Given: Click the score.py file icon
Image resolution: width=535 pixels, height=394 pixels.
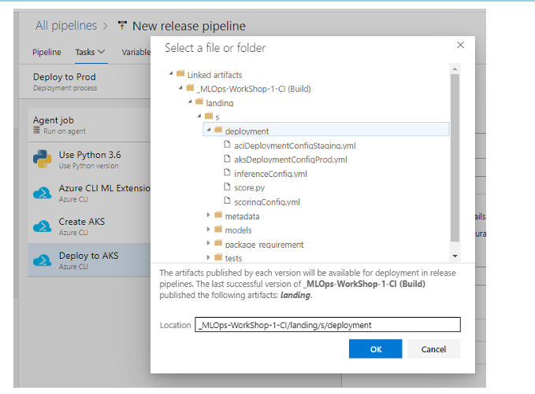Looking at the screenshot, I should click(x=227, y=188).
